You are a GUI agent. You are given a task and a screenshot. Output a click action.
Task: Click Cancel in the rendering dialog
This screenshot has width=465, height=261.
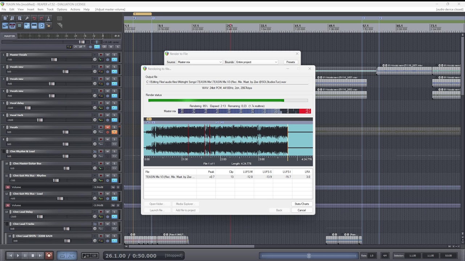click(x=302, y=210)
